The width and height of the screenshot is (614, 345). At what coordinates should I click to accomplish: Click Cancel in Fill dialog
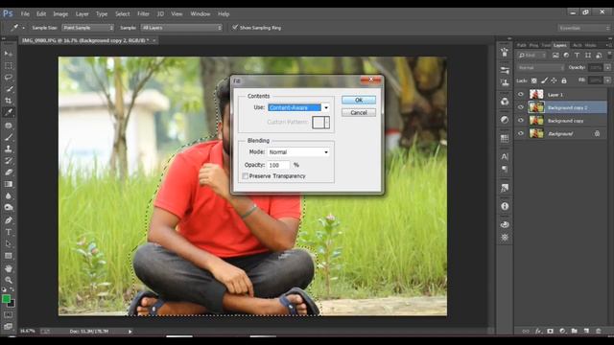pos(359,113)
